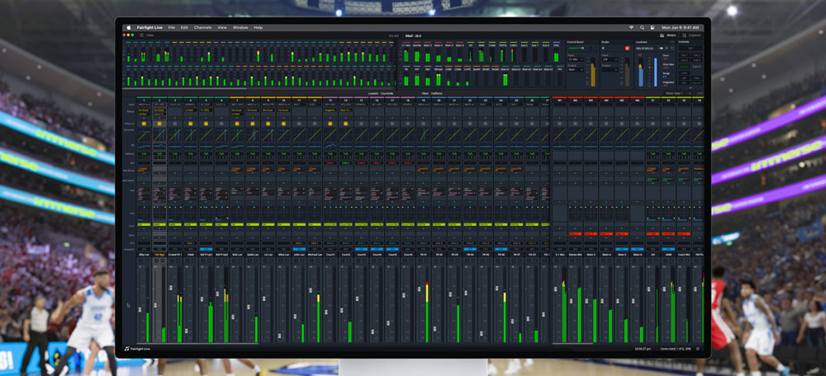The height and width of the screenshot is (376, 826).
Task: Open Control Room Output dropdown
Action: click(x=577, y=69)
